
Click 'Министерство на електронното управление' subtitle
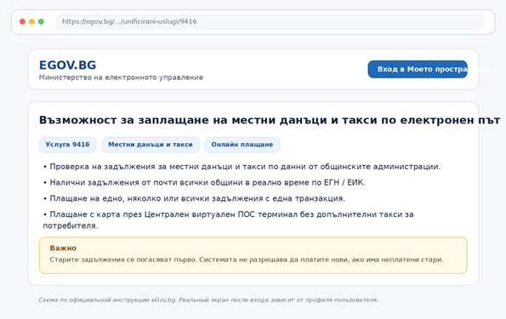[x=121, y=77]
